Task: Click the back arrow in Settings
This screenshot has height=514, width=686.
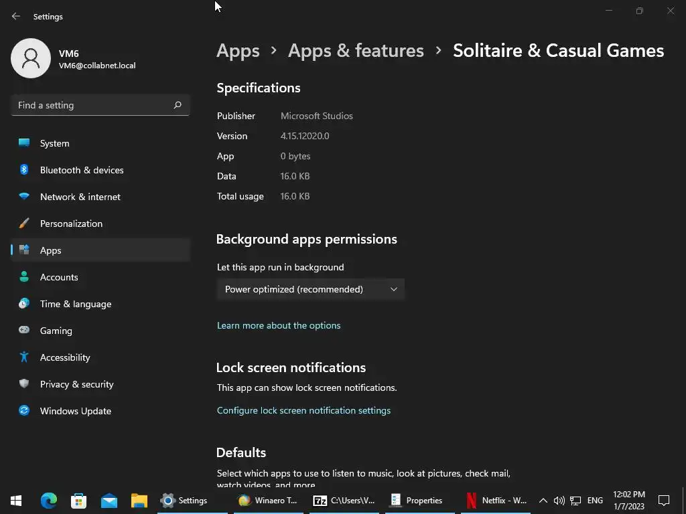Action: pyautogui.click(x=16, y=16)
